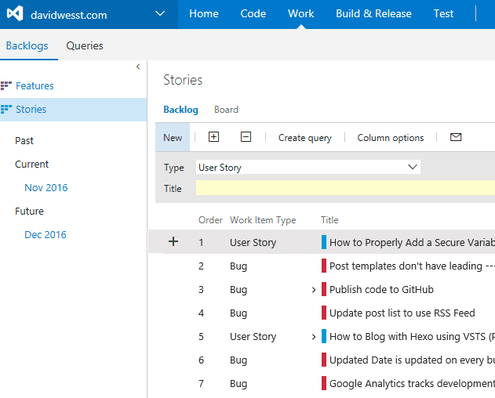Expand the 'Publish code to GitHub' item
The height and width of the screenshot is (398, 495).
click(x=314, y=290)
